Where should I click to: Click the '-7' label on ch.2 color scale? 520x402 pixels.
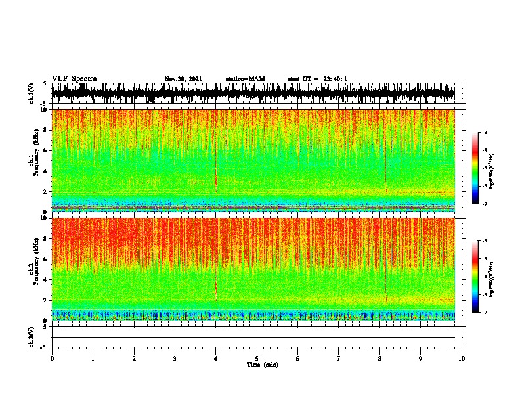point(484,312)
